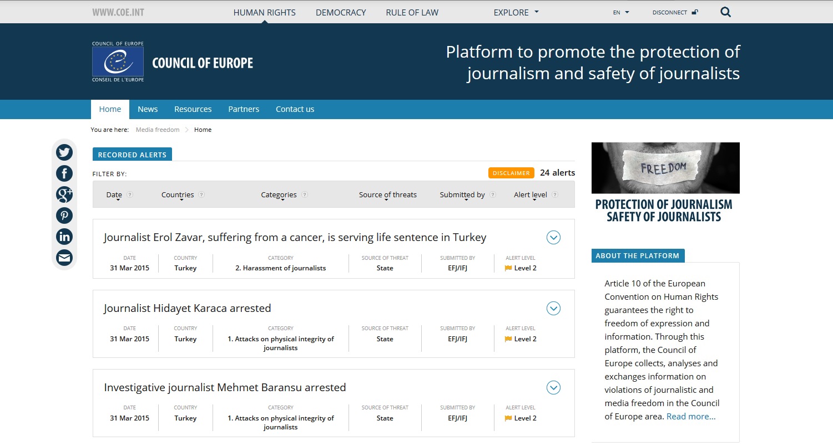
Task: Share the page on Twitter
Action: (x=64, y=152)
